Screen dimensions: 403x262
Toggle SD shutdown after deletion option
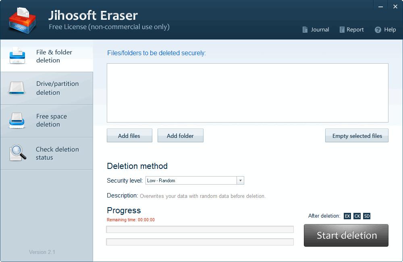pos(367,216)
